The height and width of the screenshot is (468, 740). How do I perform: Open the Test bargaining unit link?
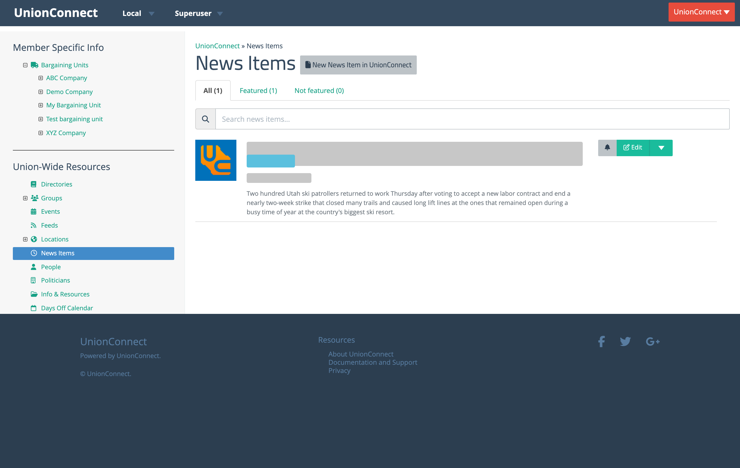[74, 119]
